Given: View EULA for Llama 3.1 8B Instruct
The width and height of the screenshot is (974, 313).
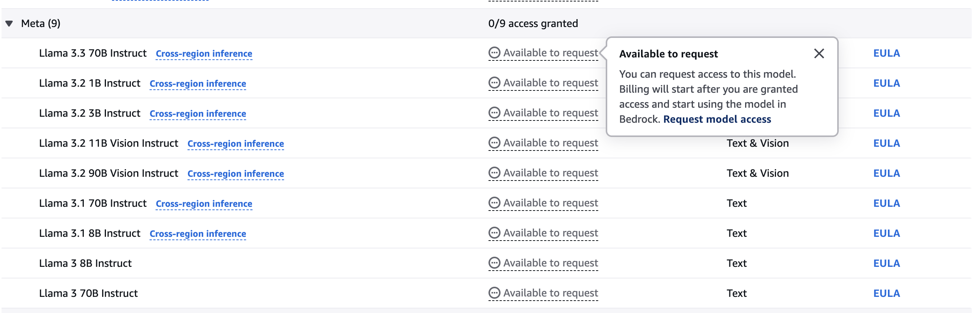Looking at the screenshot, I should tap(886, 233).
